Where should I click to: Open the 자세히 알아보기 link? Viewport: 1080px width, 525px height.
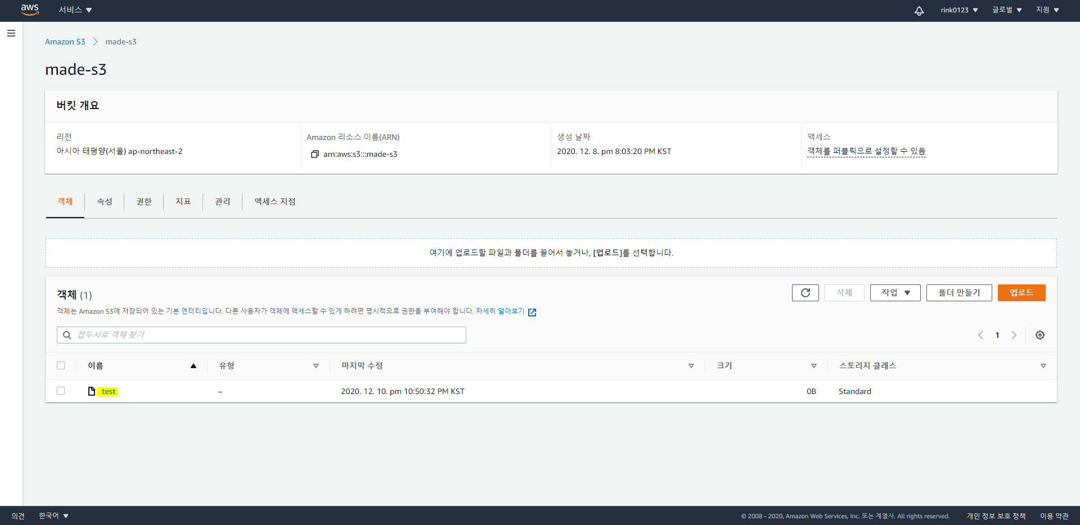500,311
